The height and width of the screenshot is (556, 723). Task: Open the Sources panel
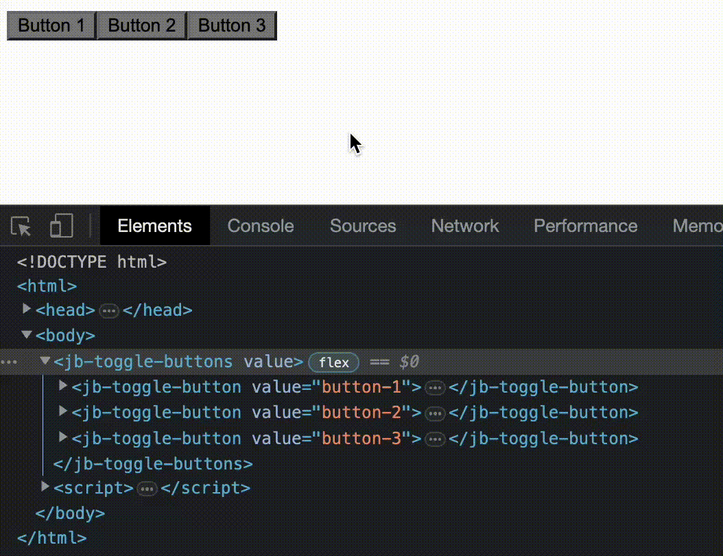(x=363, y=226)
